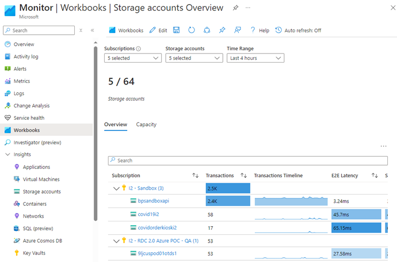
Task: Click the 27.58ms latency cell
Action: pyautogui.click(x=356, y=253)
